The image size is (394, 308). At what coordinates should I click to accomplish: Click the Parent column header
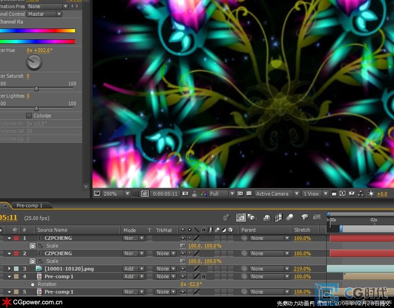coord(249,230)
